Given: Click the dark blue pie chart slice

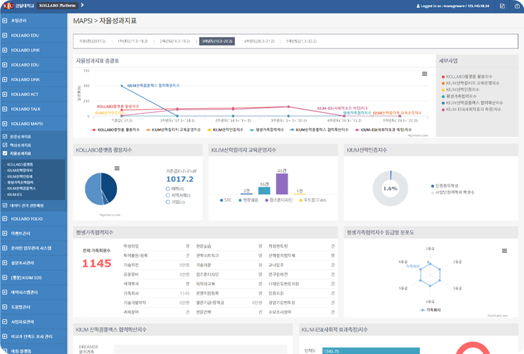Looking at the screenshot, I should pyautogui.click(x=110, y=186).
